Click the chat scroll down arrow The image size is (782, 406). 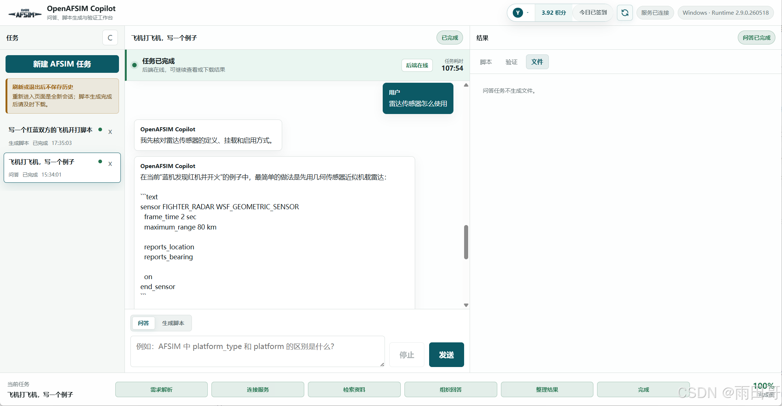[466, 305]
